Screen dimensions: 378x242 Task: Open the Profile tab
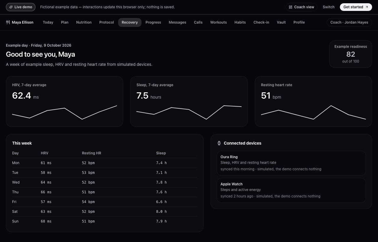click(299, 22)
